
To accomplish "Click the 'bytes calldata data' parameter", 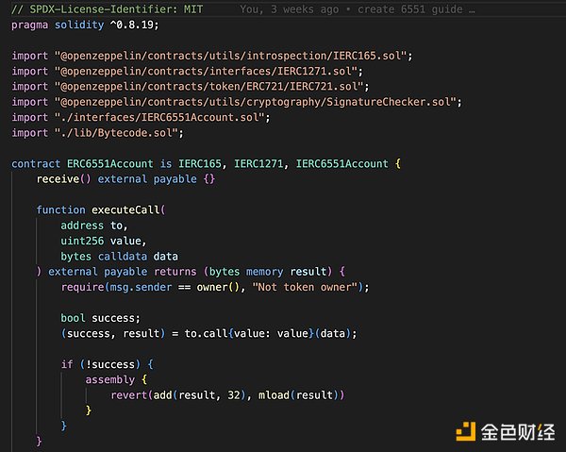I will coord(119,256).
